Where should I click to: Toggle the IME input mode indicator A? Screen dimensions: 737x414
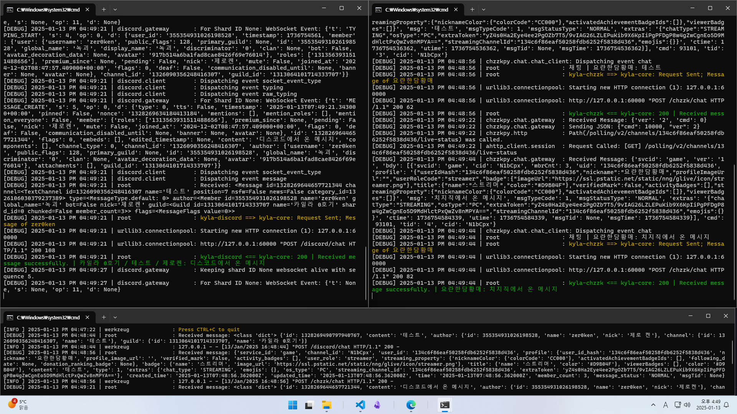point(666,405)
